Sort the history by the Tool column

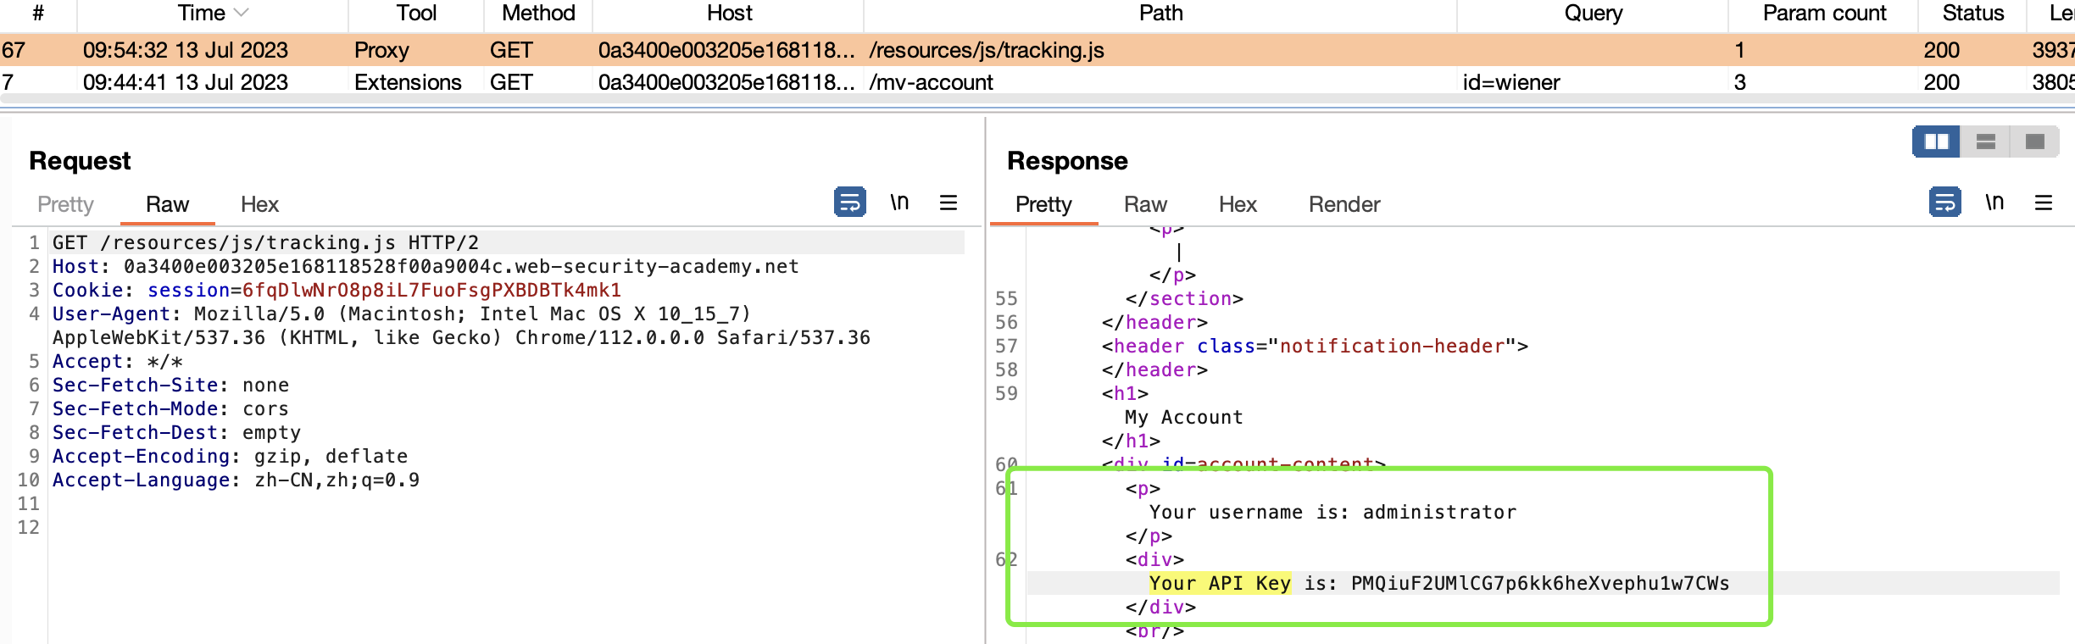pos(416,13)
